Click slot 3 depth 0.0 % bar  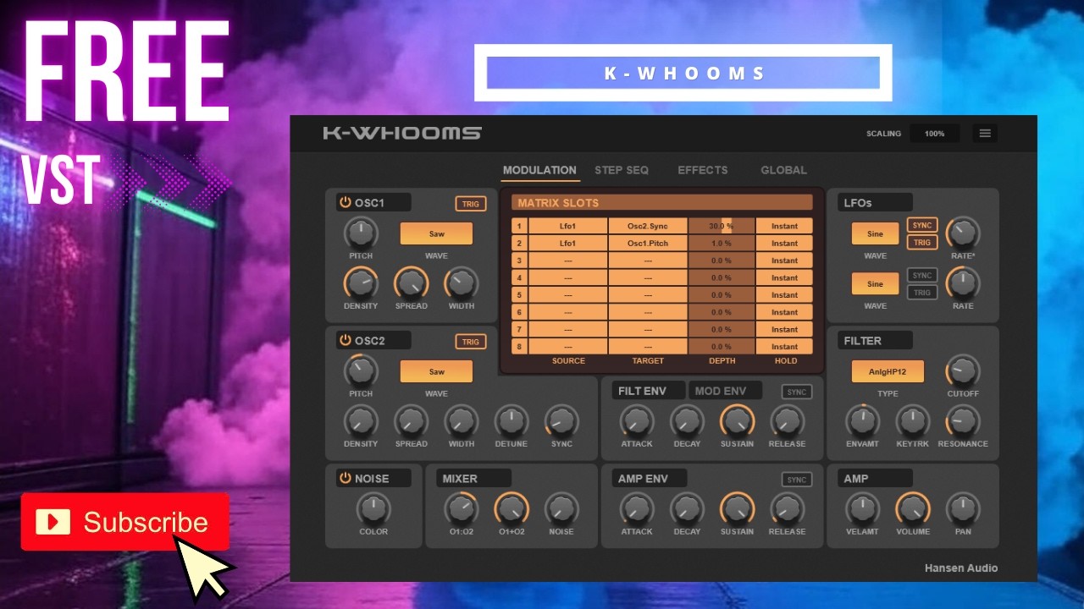coord(722,261)
